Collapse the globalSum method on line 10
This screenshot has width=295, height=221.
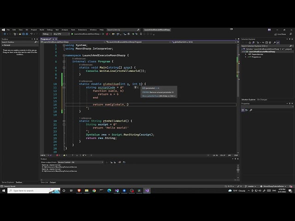[x=64, y=84]
